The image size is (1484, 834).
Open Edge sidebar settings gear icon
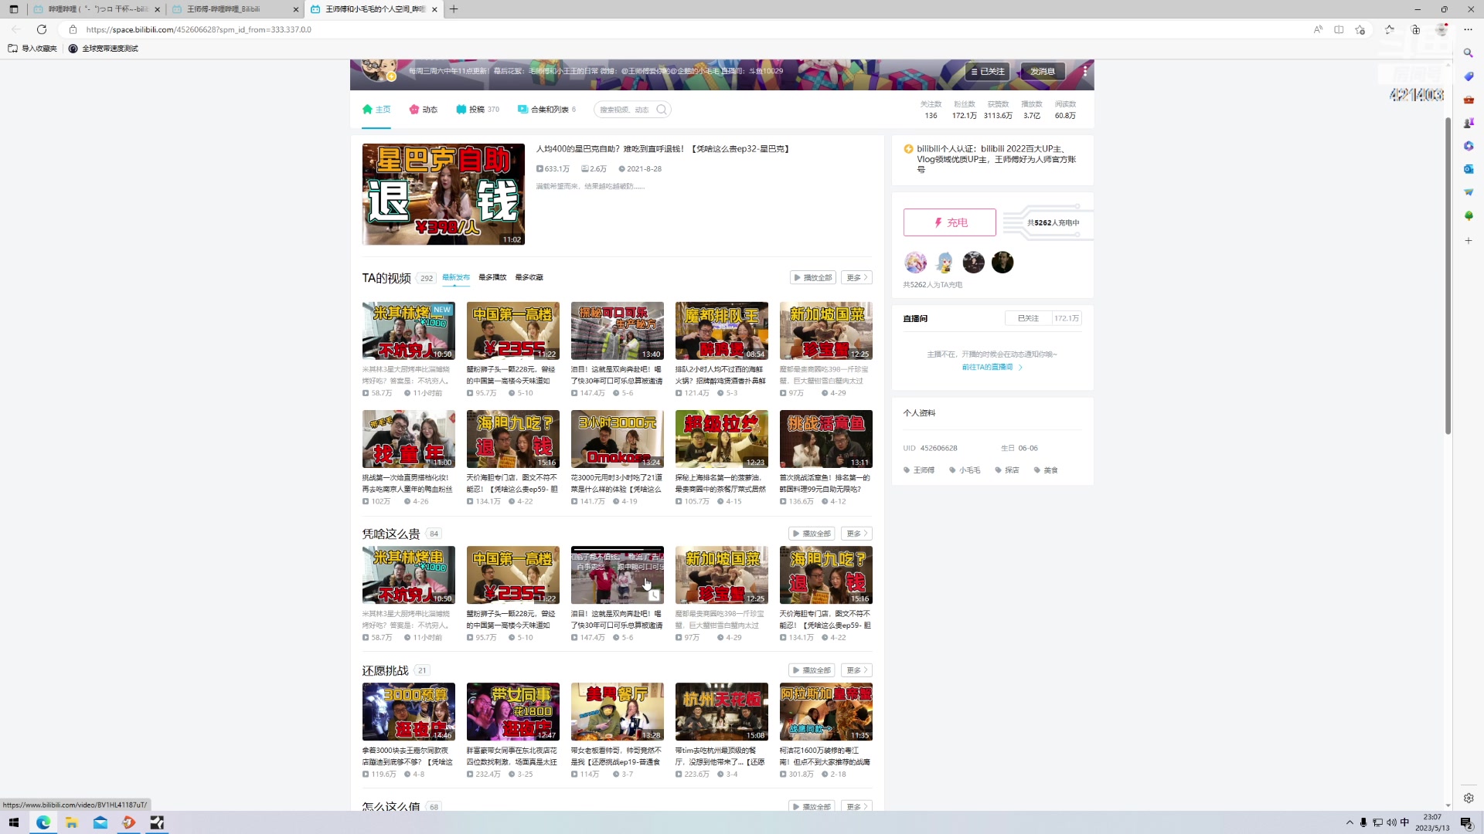pyautogui.click(x=1469, y=798)
